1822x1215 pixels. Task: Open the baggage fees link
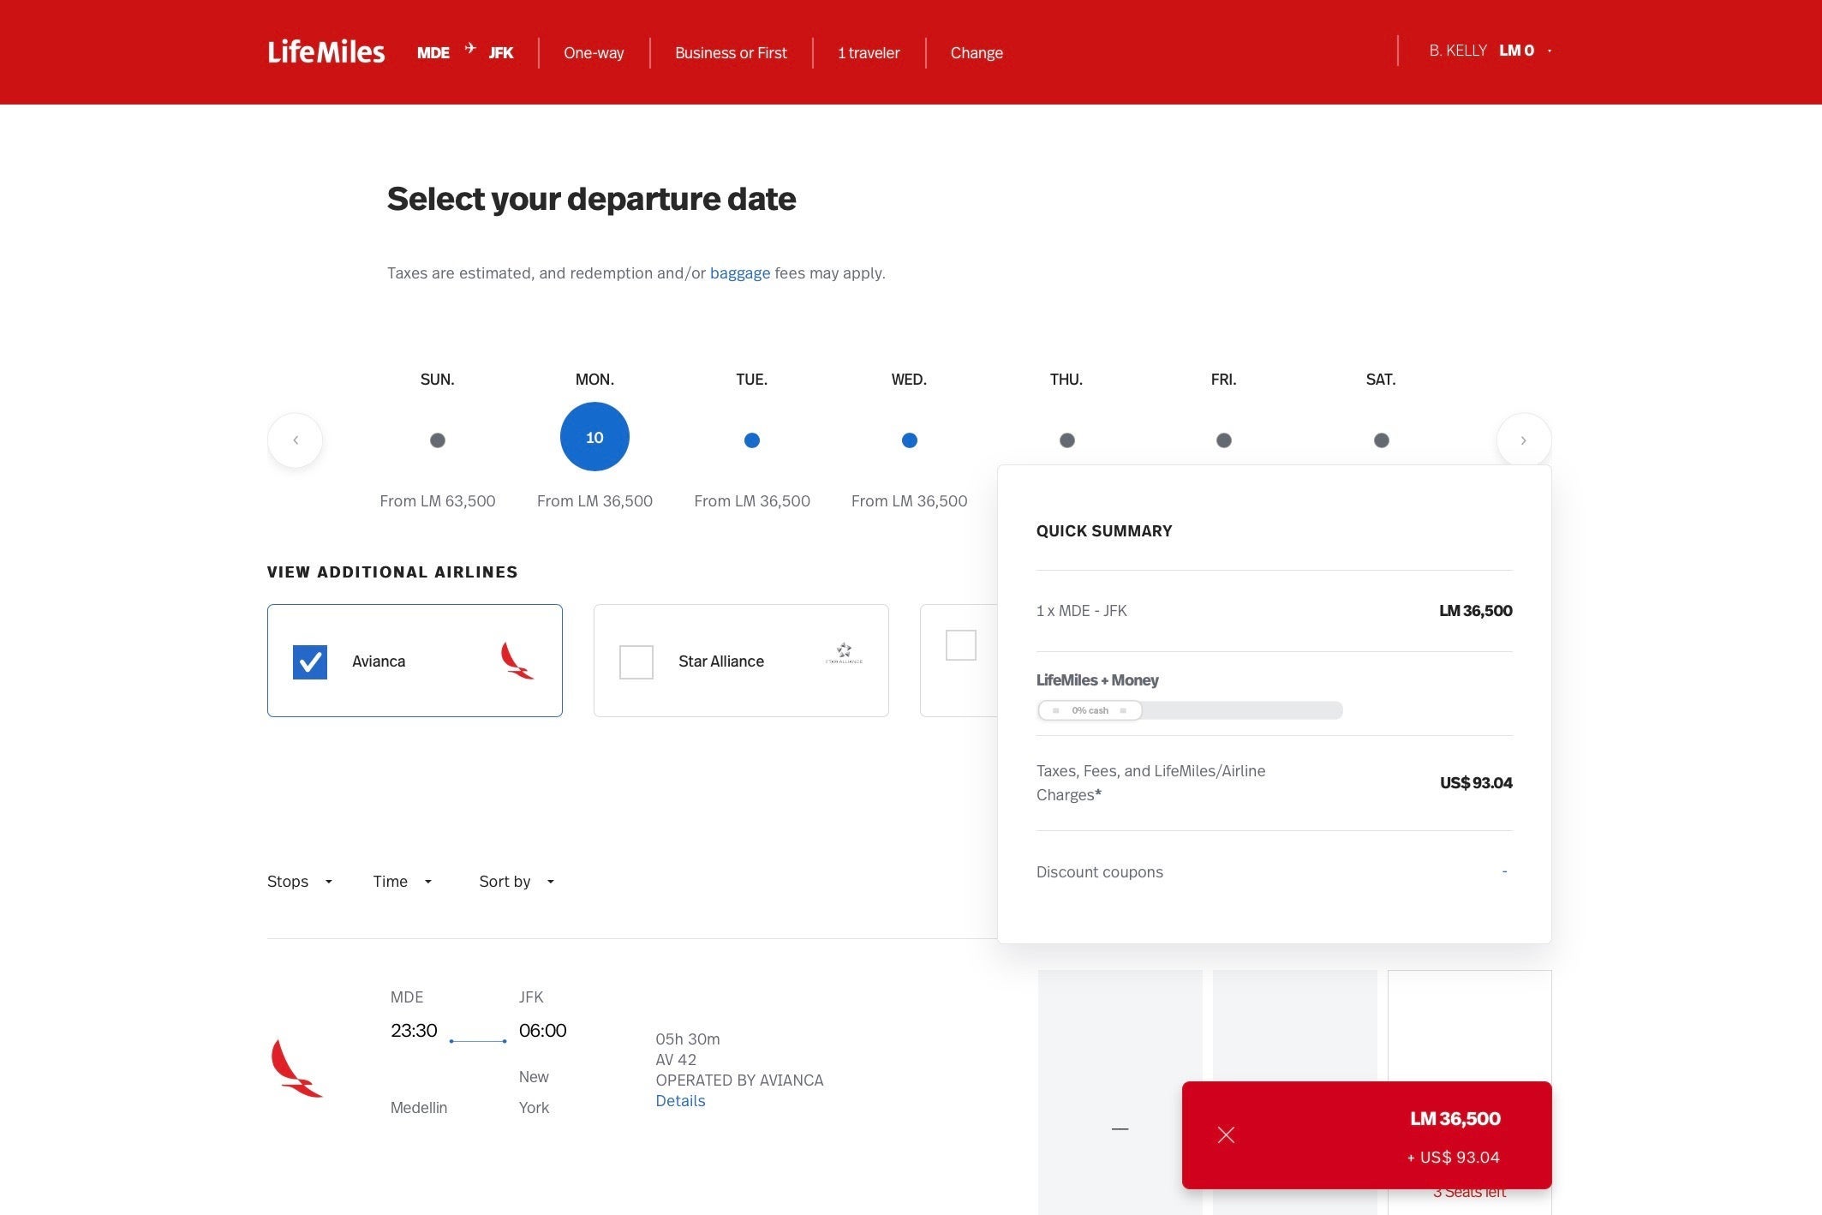click(740, 273)
